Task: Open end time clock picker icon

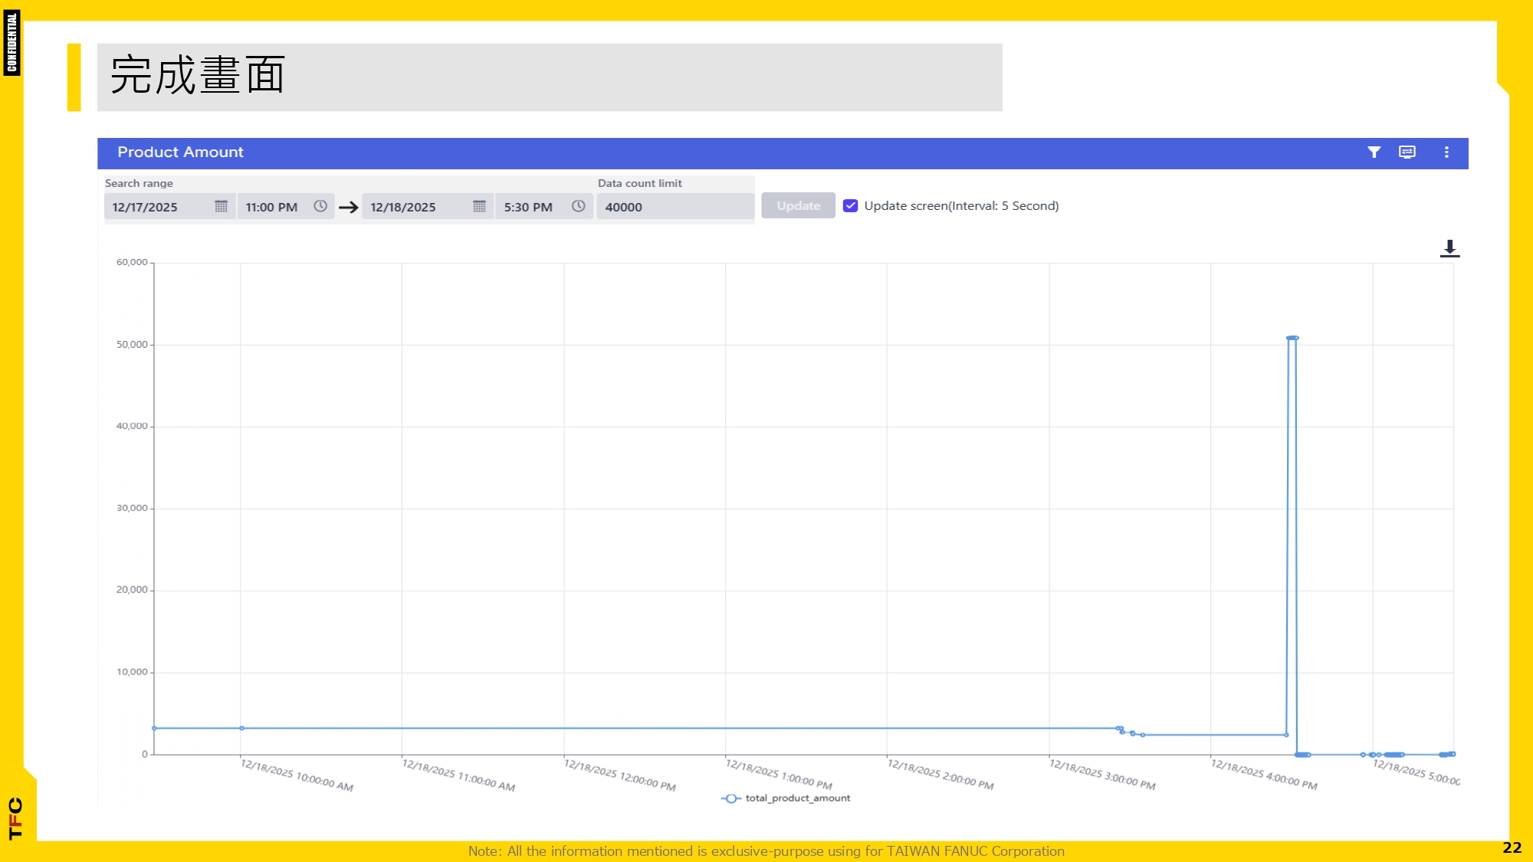Action: [579, 206]
